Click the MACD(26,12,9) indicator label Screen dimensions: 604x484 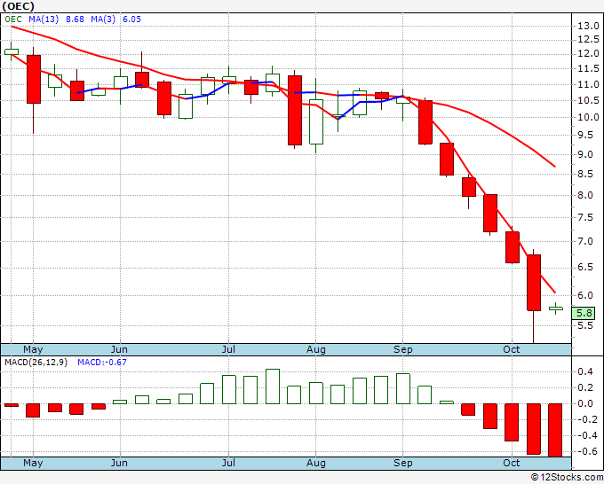(36, 363)
